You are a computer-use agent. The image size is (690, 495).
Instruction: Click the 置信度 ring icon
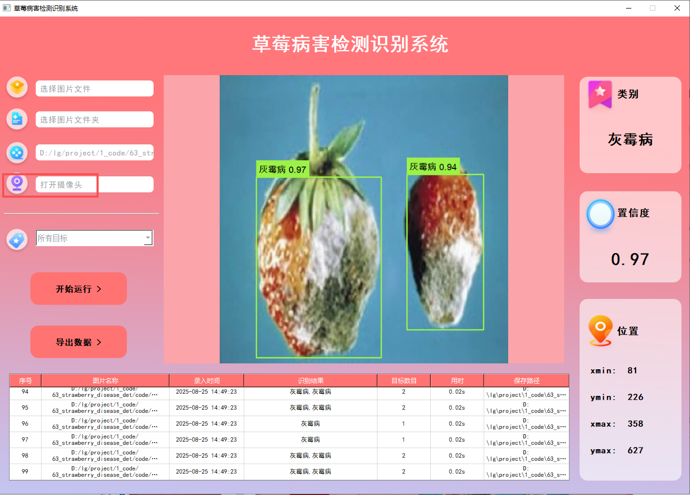600,214
